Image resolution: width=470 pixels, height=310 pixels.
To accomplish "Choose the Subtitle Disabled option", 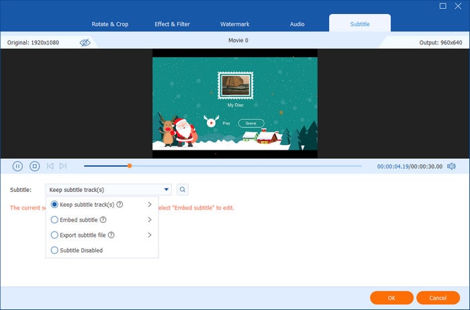I will pyautogui.click(x=55, y=250).
